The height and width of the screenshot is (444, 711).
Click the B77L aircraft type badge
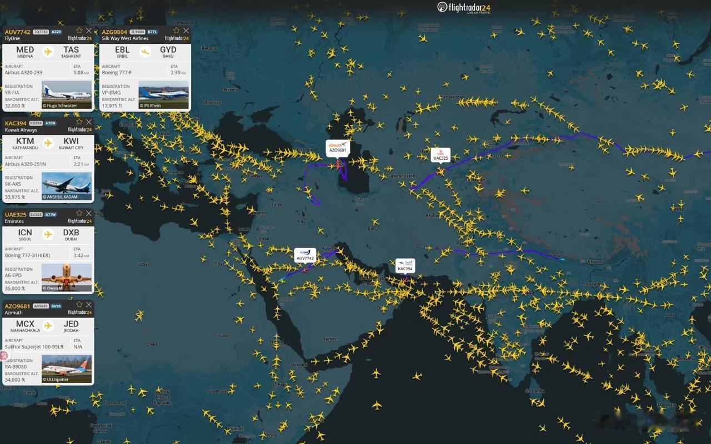click(x=153, y=32)
